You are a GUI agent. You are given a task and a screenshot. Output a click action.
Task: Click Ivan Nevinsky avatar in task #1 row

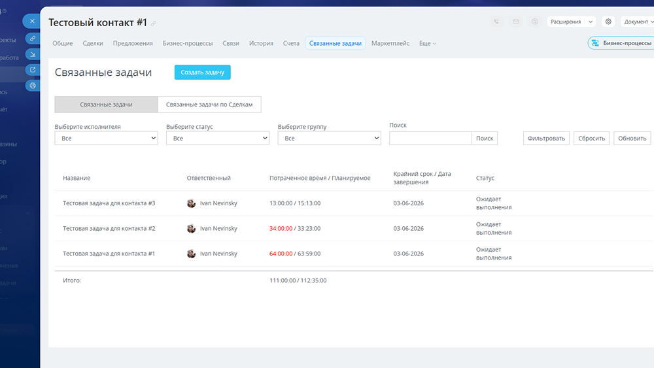click(x=192, y=254)
